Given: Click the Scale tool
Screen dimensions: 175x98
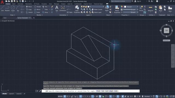Looking at the screenshot, I should 37,12.
